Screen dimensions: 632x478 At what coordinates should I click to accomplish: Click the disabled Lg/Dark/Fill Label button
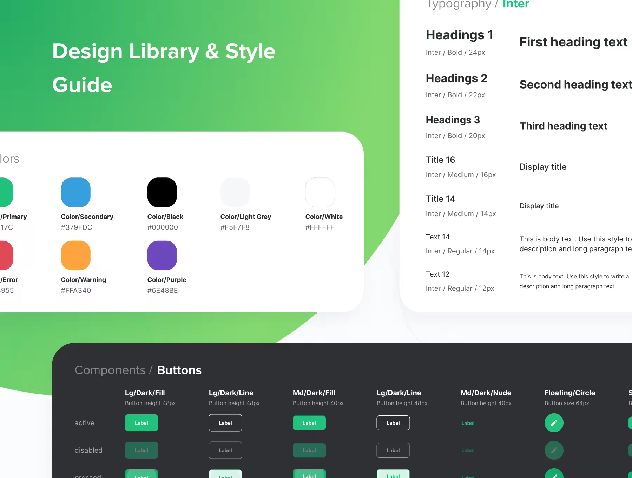[x=141, y=450]
